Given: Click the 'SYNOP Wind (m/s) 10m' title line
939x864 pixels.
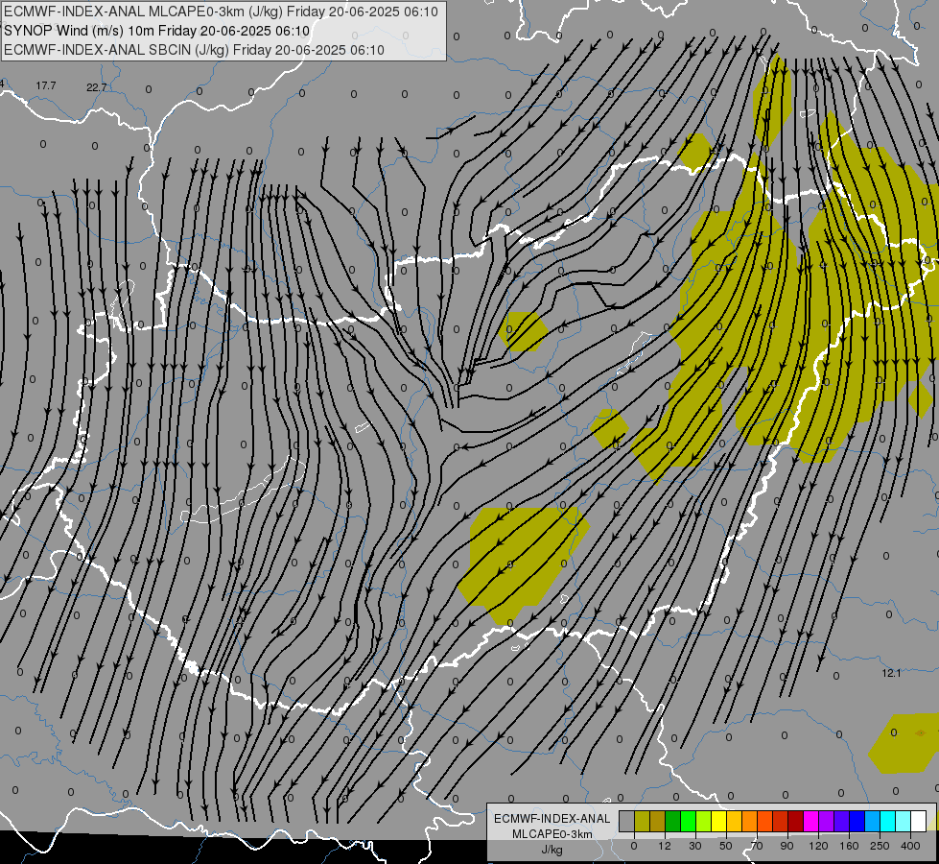Looking at the screenshot, I should tap(157, 31).
